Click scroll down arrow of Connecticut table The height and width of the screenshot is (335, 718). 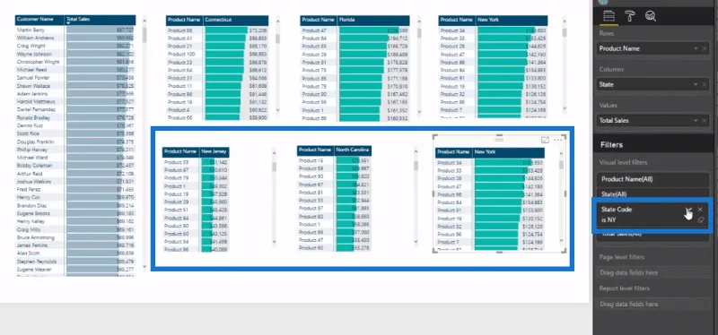pos(277,110)
